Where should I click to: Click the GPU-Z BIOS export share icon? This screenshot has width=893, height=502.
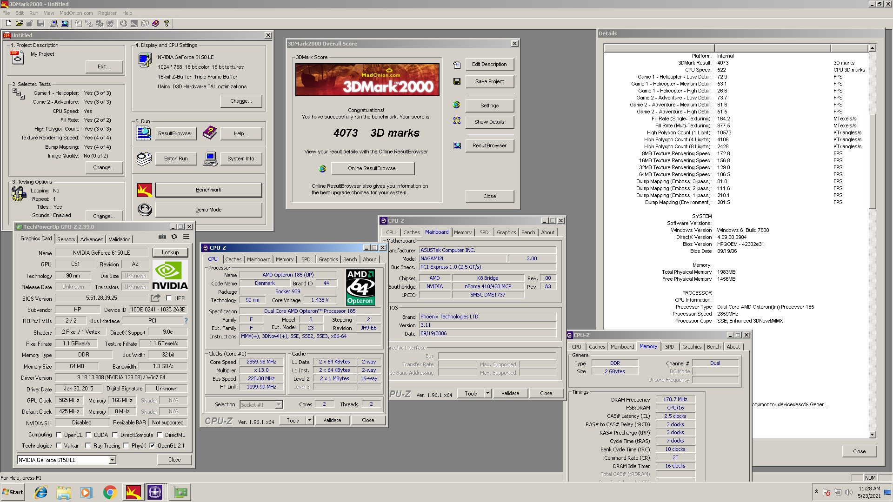point(155,298)
